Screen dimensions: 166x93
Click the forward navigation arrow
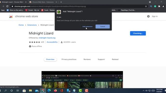click(x=3, y=6)
